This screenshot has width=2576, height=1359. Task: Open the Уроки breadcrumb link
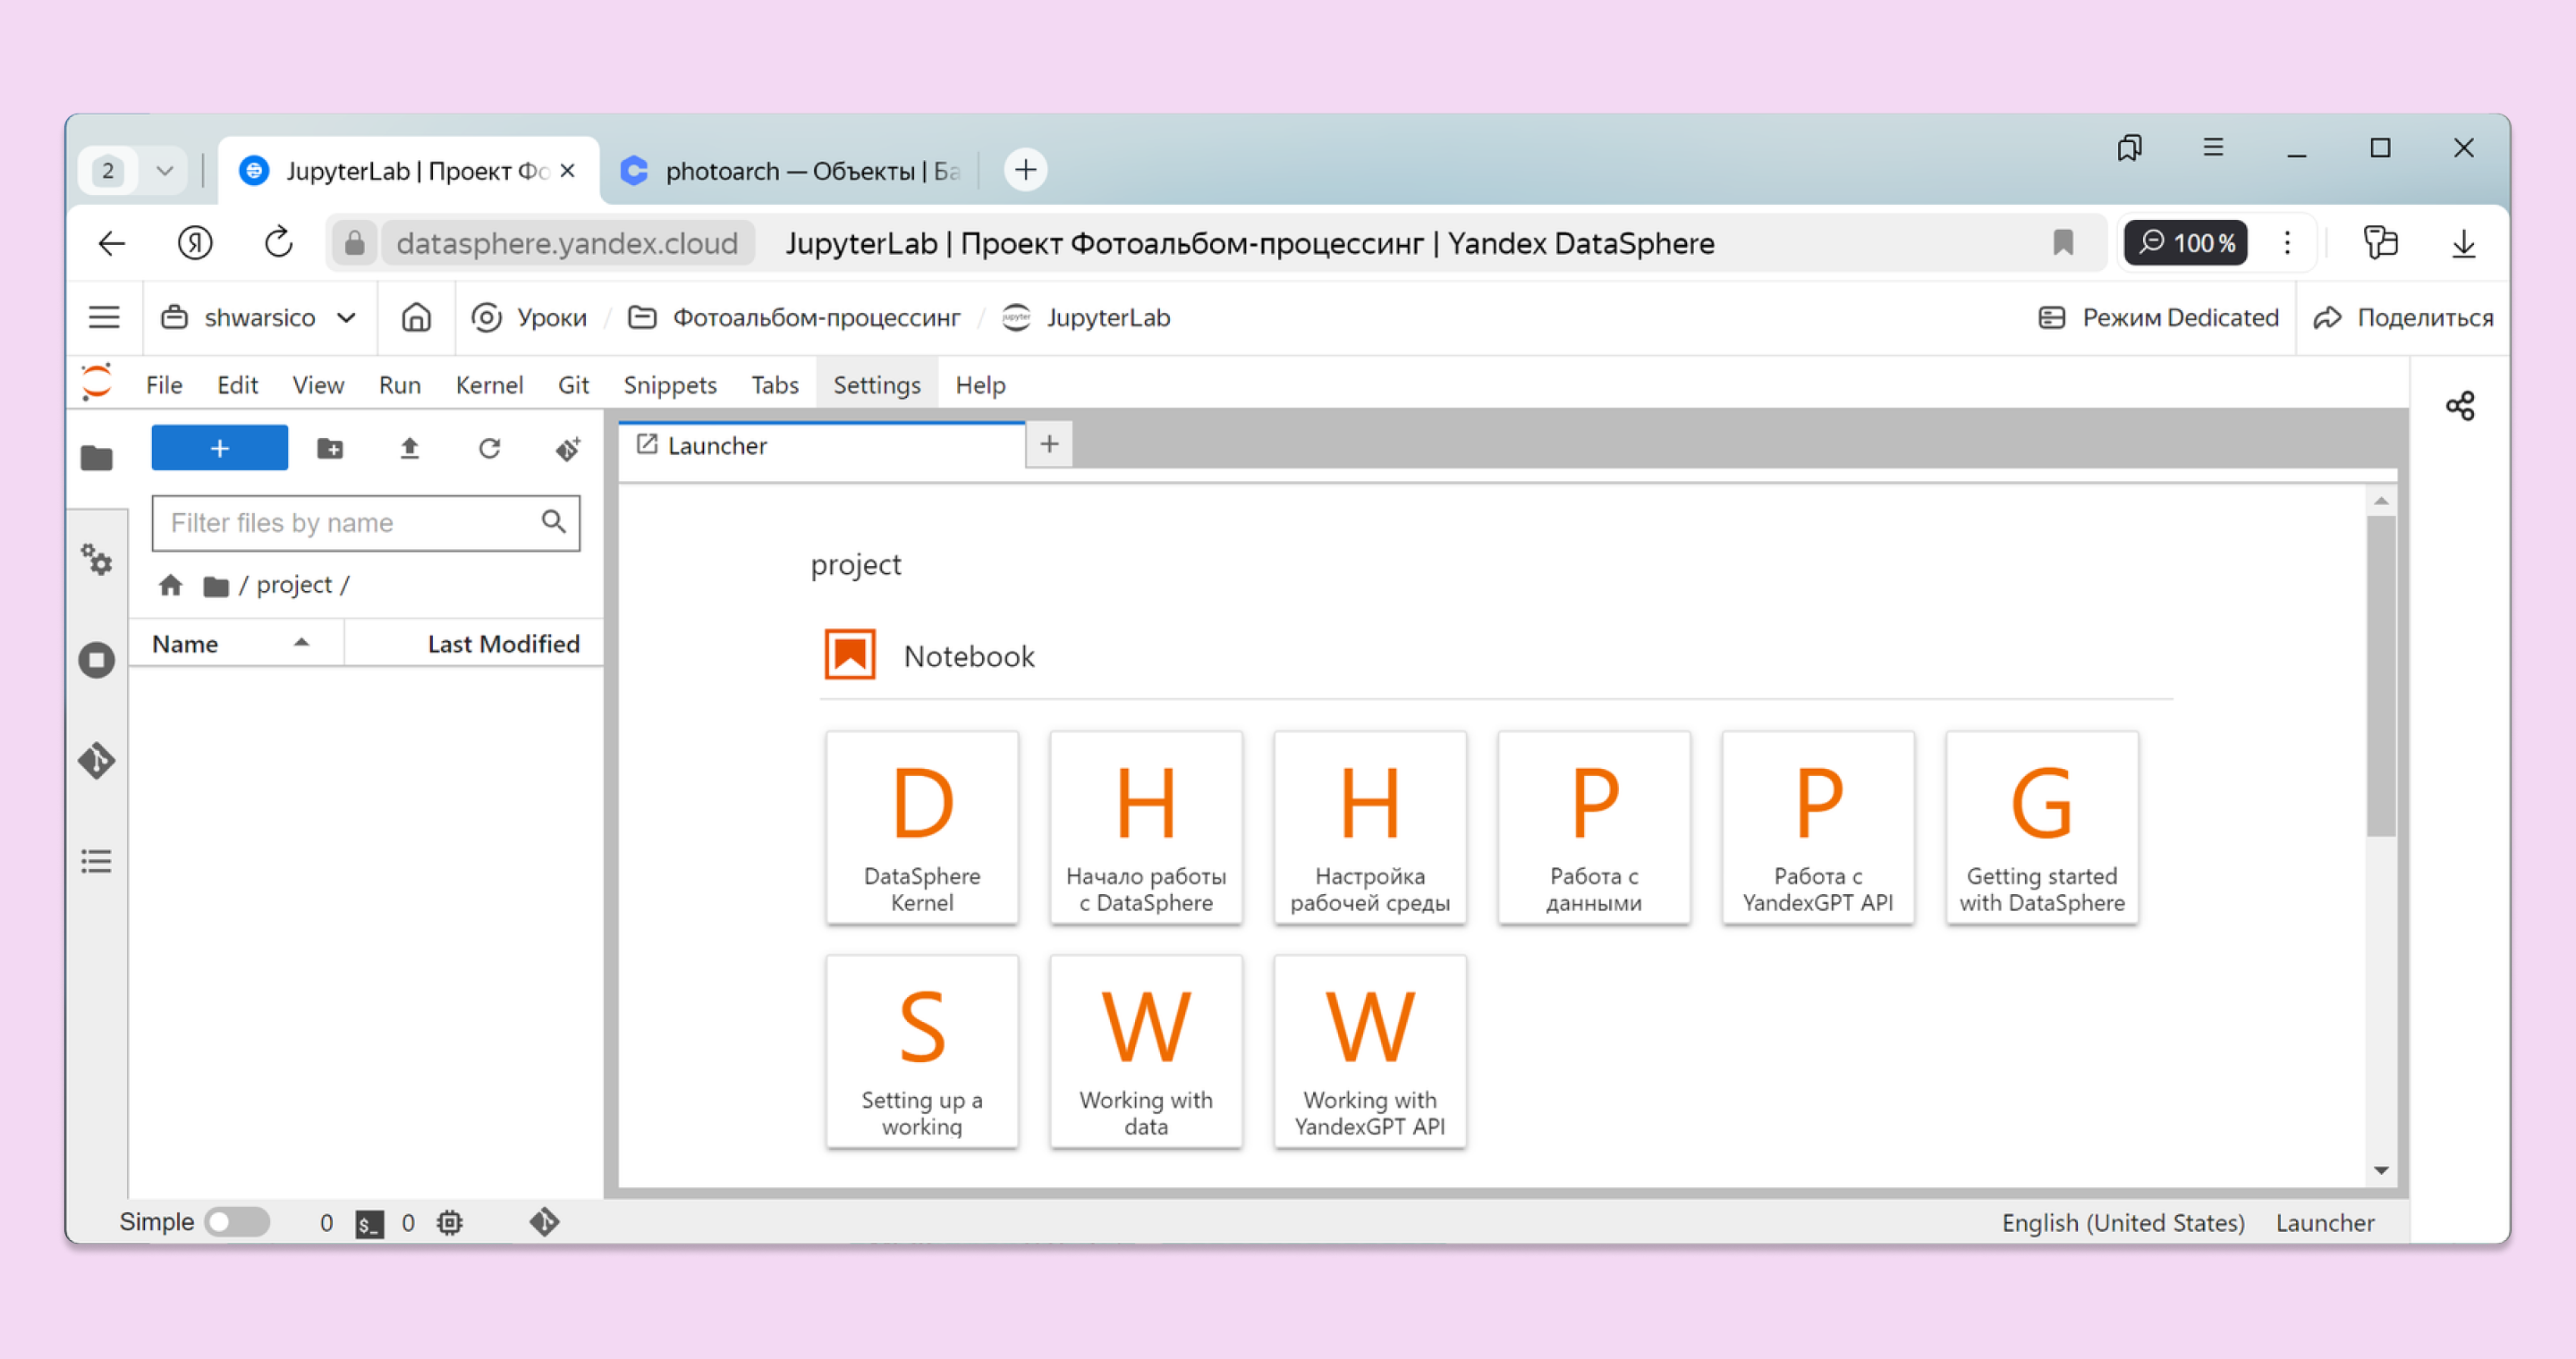pos(529,317)
